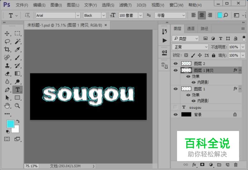Open the extra tools ellipsis menu
Viewport: 248px width, 170px height.
(7, 114)
